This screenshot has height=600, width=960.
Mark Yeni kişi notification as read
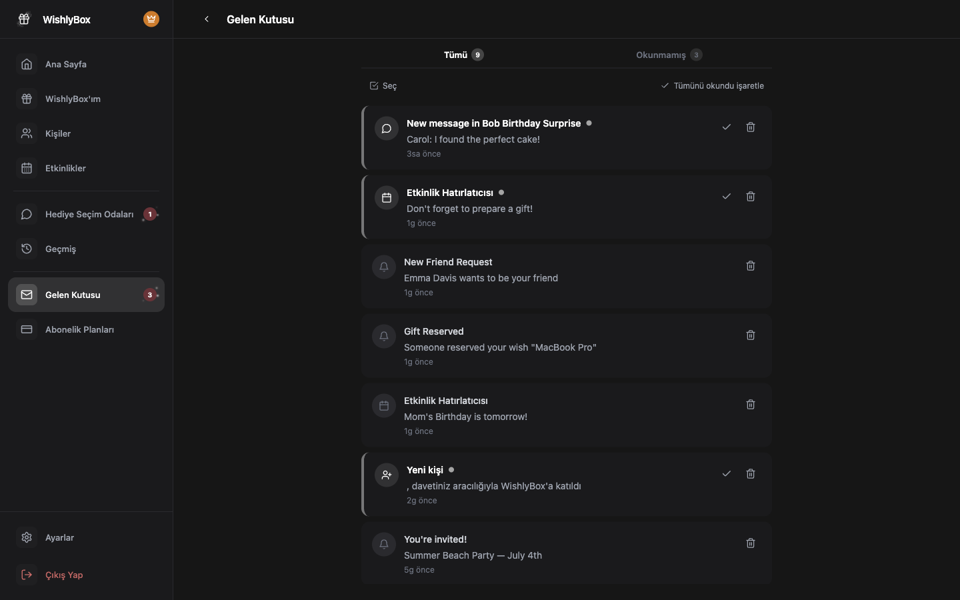click(x=727, y=473)
